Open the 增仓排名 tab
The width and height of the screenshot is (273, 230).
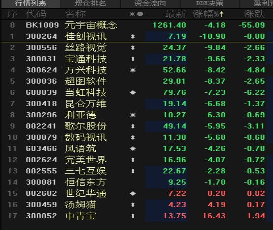pos(90,4)
